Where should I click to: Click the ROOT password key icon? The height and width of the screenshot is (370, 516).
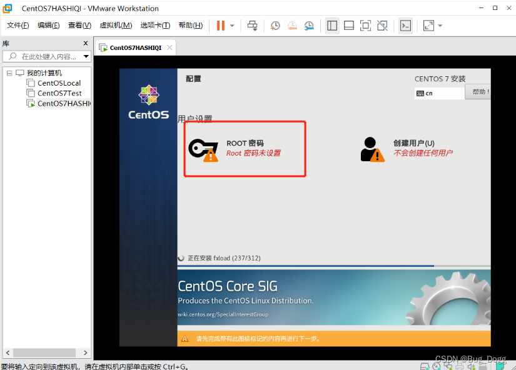coord(203,150)
